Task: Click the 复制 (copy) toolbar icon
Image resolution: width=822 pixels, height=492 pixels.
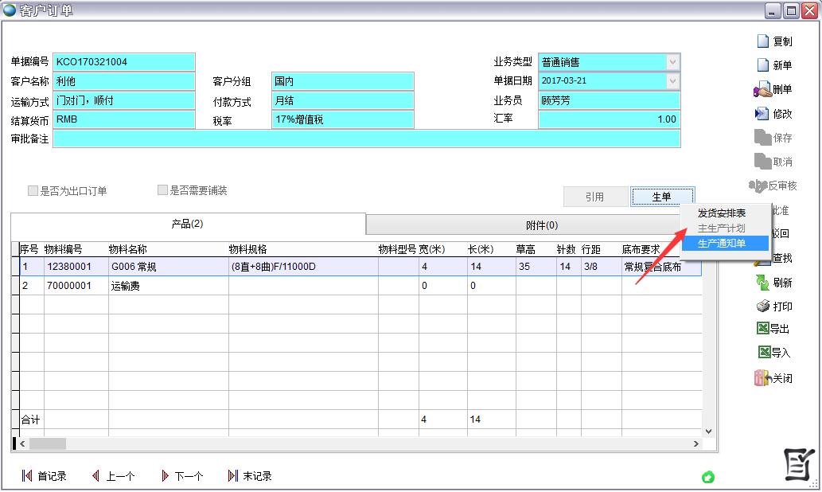Action: coord(762,41)
